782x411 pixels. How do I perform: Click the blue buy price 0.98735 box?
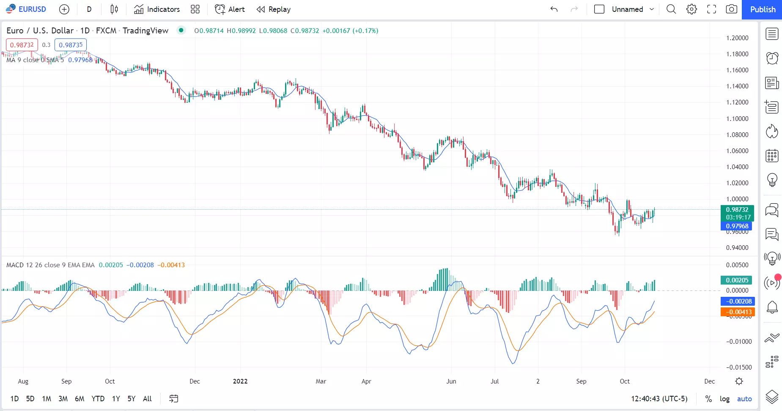click(x=71, y=45)
